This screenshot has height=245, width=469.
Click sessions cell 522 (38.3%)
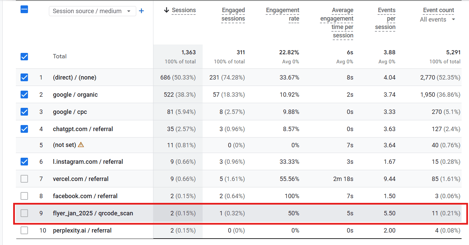point(180,95)
